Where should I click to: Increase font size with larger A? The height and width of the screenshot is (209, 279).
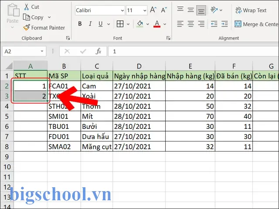(x=153, y=10)
